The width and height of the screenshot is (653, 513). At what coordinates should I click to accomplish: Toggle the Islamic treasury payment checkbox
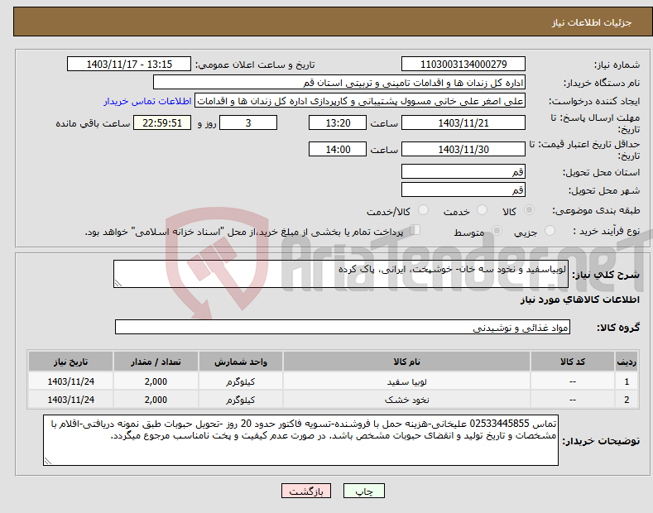pyautogui.click(x=415, y=230)
